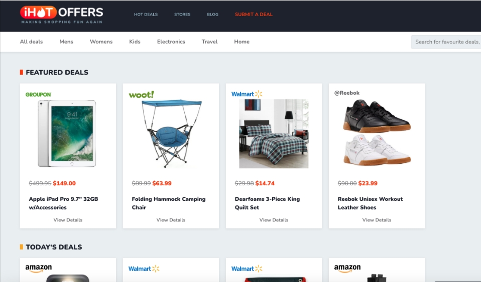
Task: Go to the Blog page
Action: pyautogui.click(x=212, y=15)
